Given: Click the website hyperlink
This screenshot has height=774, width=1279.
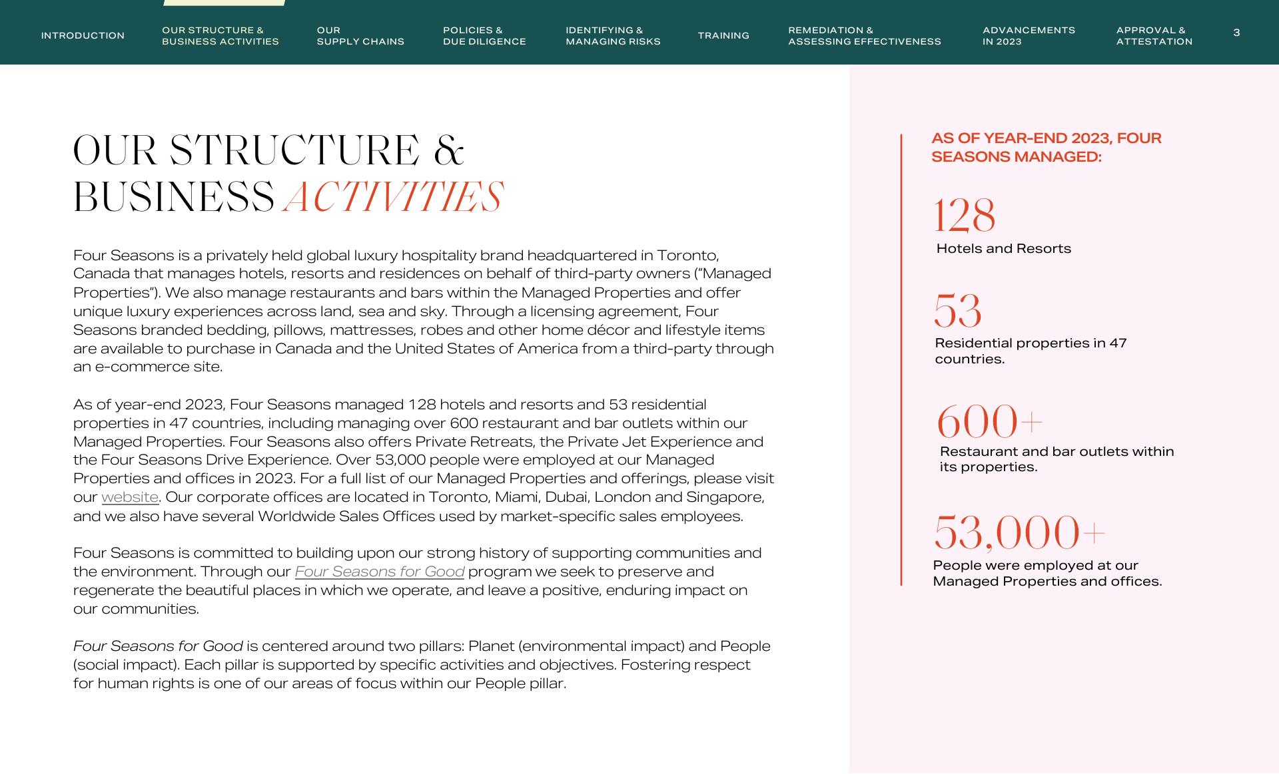Looking at the screenshot, I should (130, 498).
